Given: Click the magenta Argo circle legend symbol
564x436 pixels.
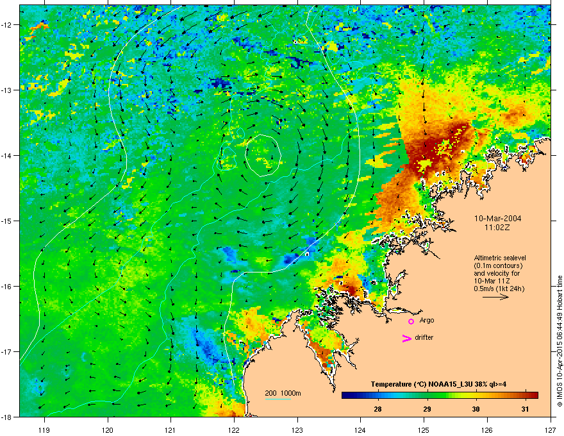Looking at the screenshot, I should [x=411, y=321].
